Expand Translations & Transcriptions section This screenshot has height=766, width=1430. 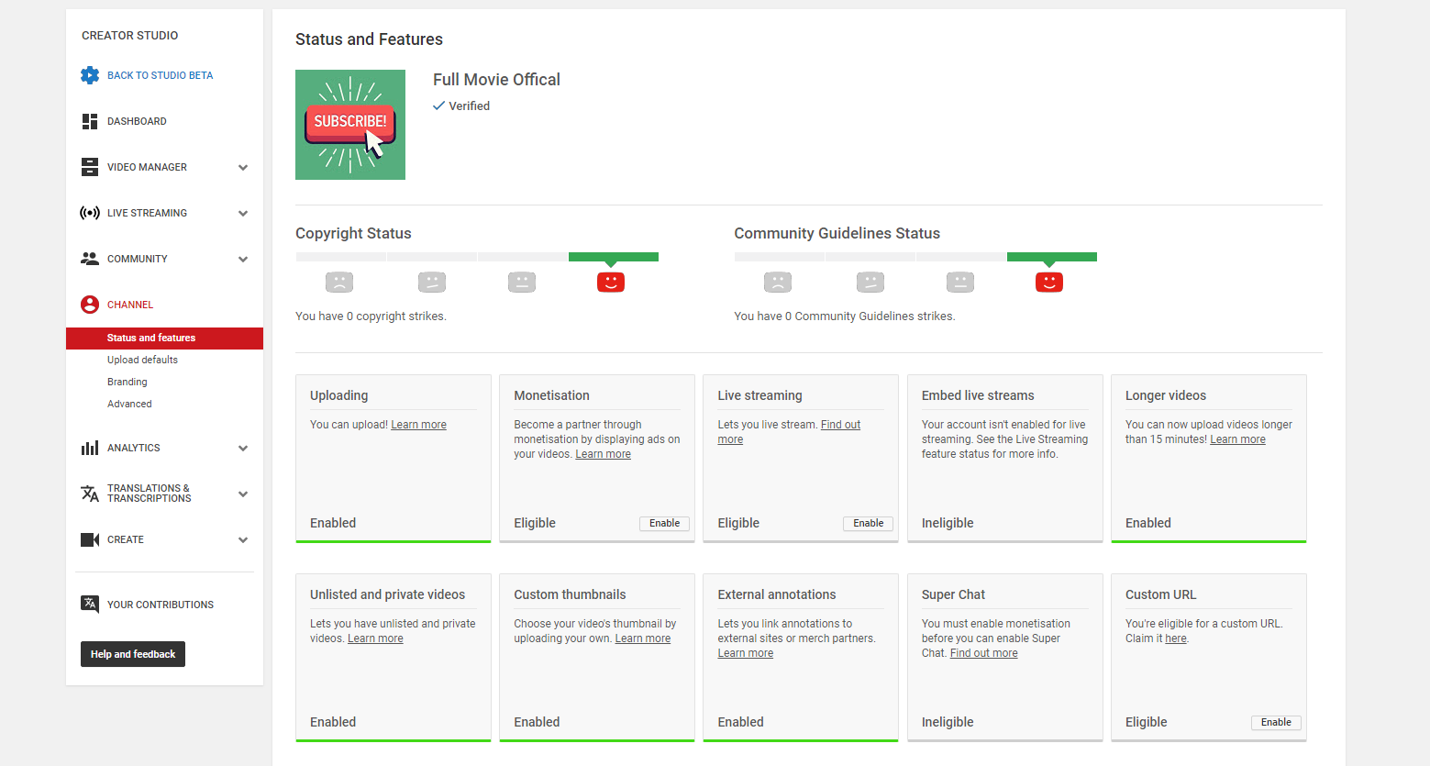[243, 494]
